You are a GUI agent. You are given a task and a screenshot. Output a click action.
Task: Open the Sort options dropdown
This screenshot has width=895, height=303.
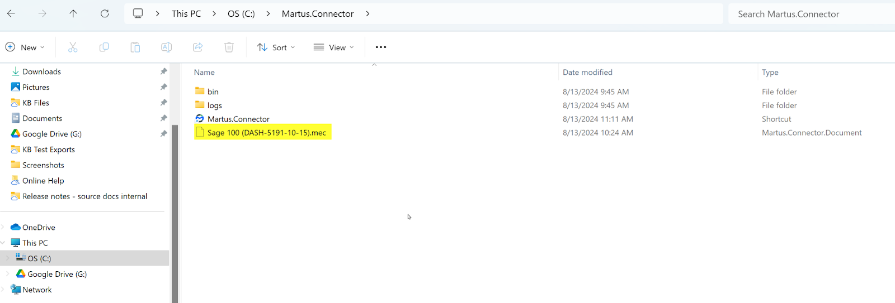click(276, 47)
